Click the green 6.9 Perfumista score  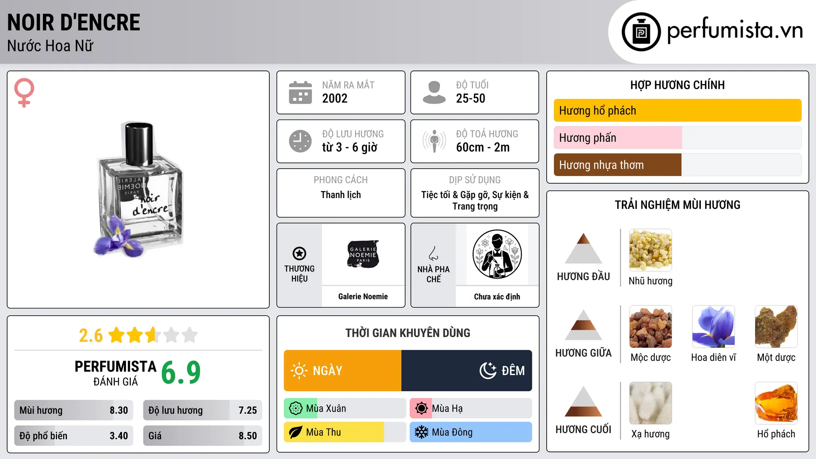pos(181,373)
